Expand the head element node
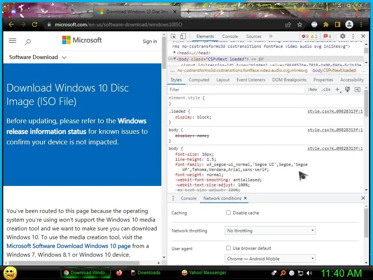This screenshot has width=373, height=280. click(174, 52)
